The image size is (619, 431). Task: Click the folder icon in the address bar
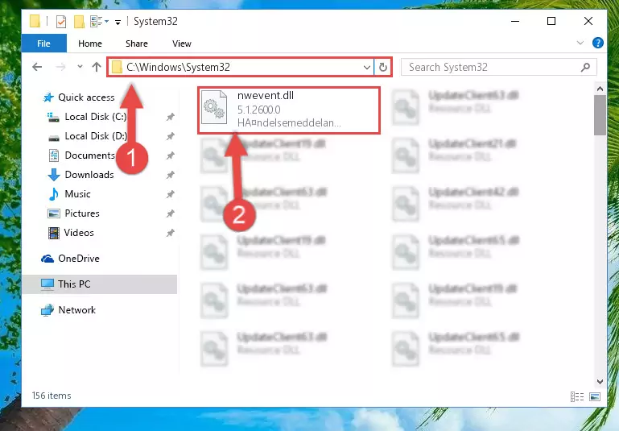coord(117,67)
